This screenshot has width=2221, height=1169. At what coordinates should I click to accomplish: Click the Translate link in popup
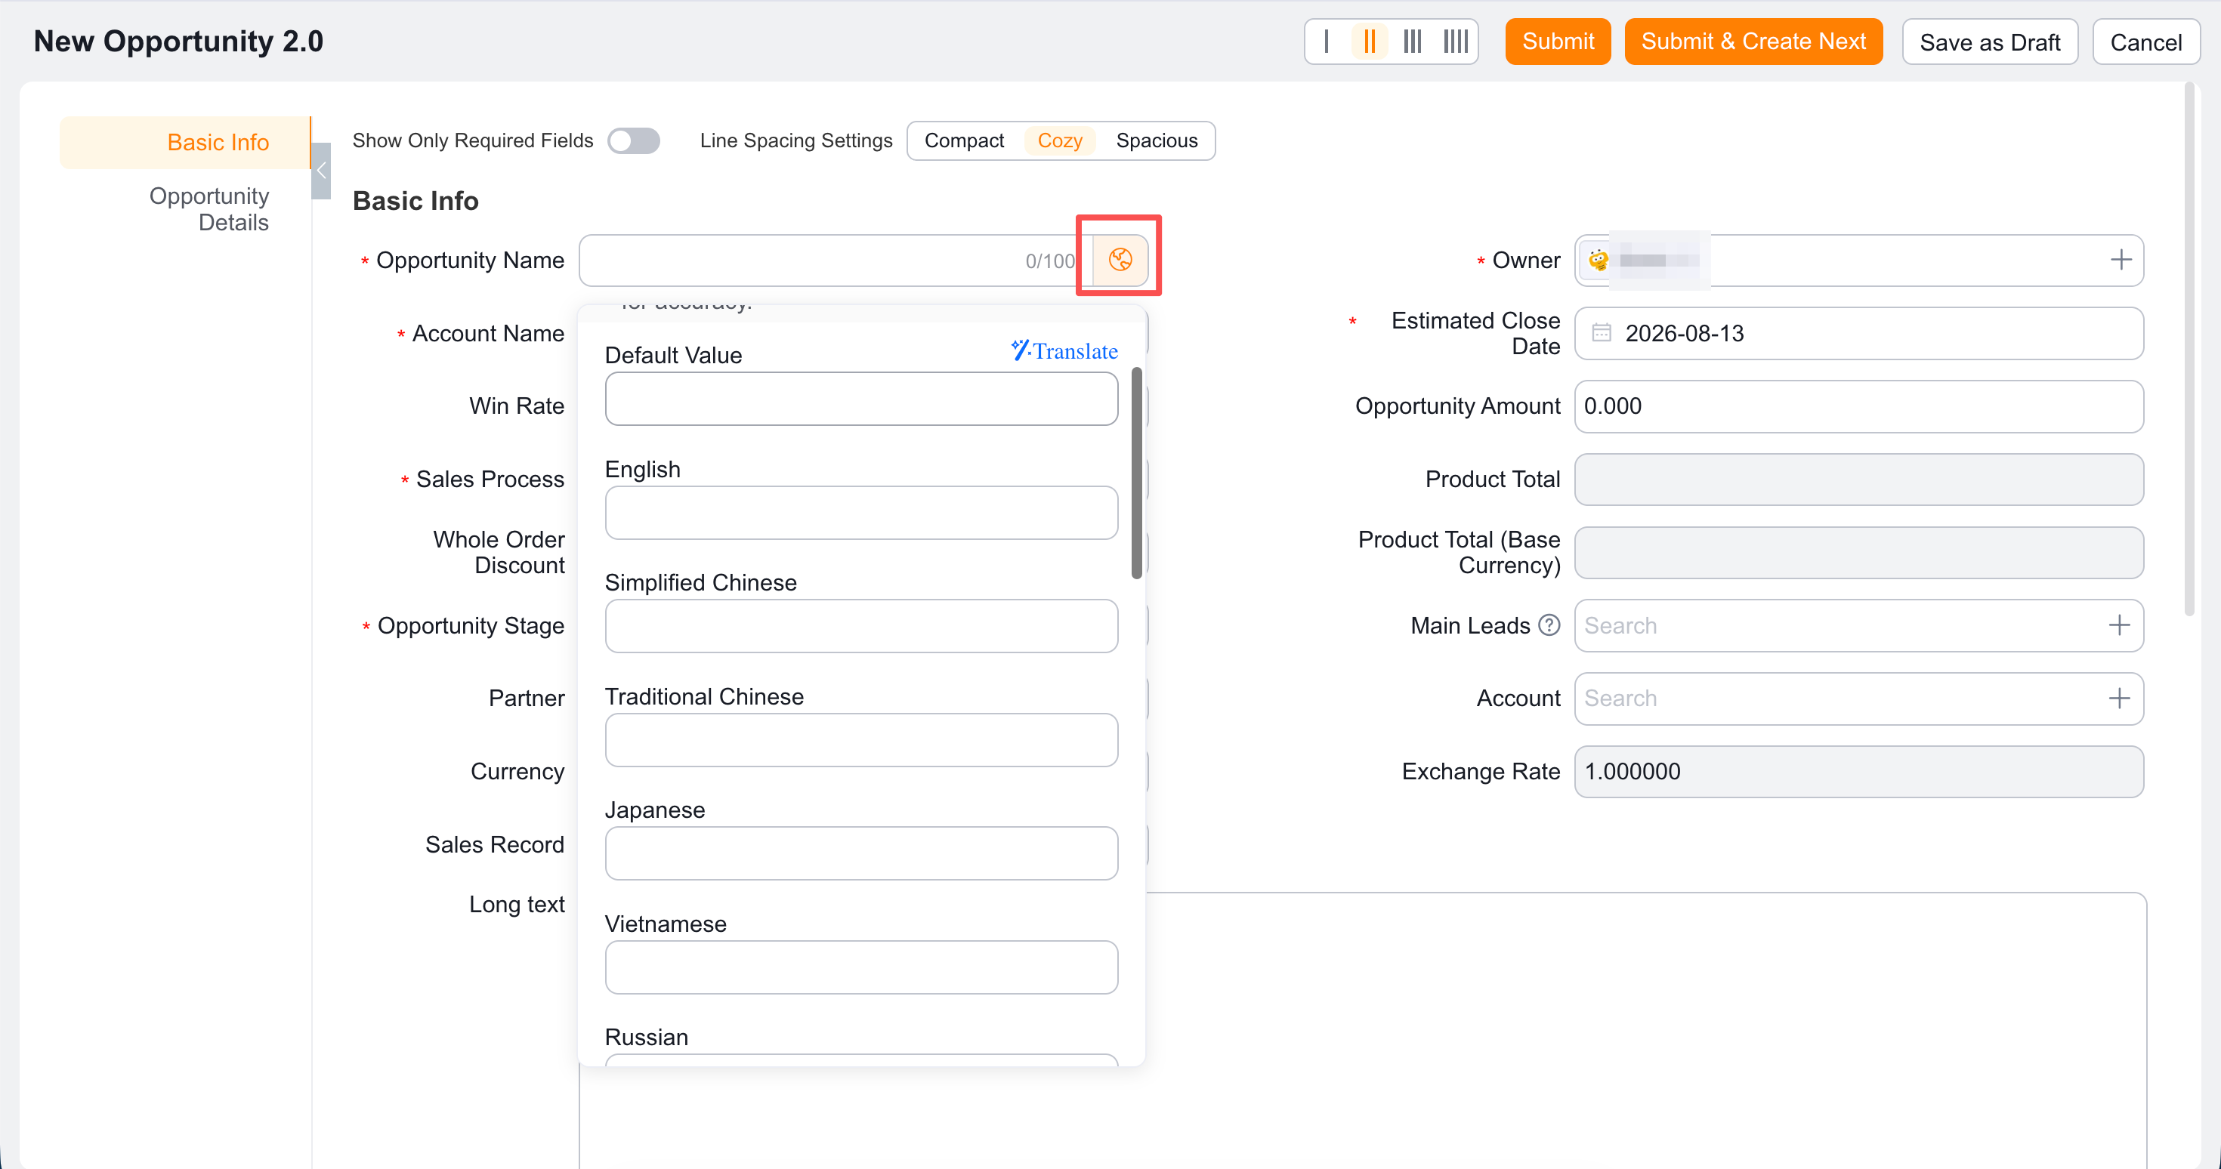1064,351
